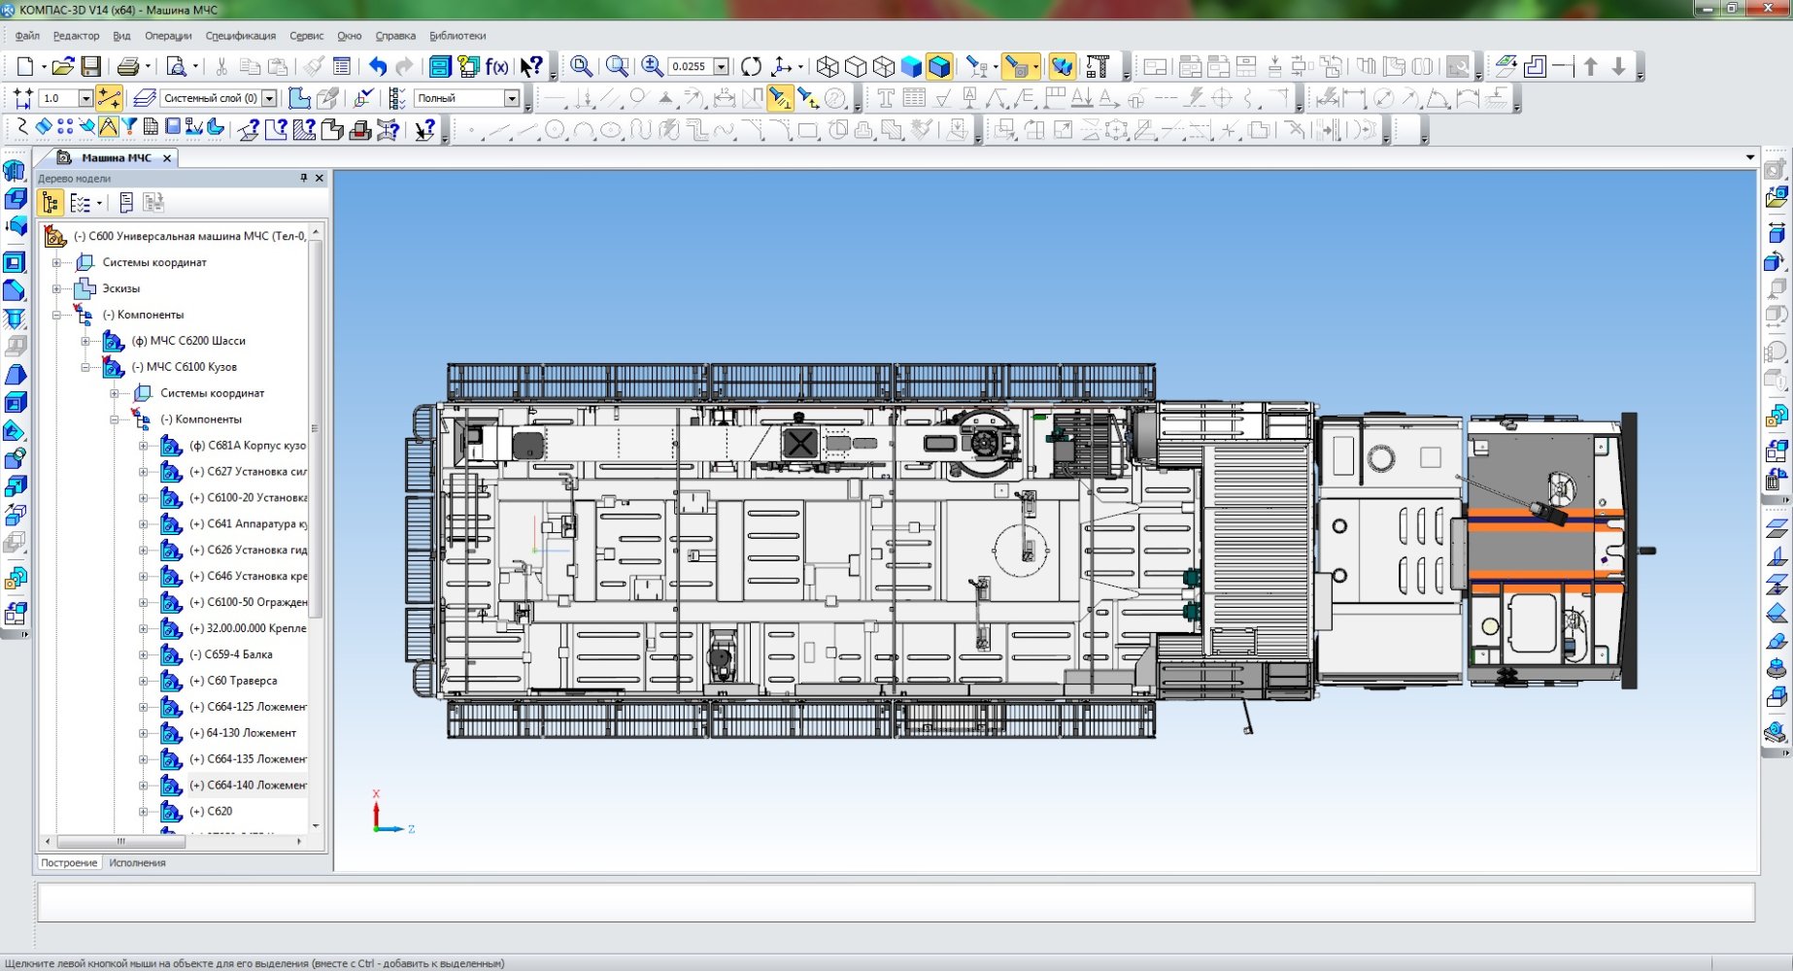Image resolution: width=1793 pixels, height=971 pixels.
Task: Select shaded display mode icon
Action: pos(911,66)
